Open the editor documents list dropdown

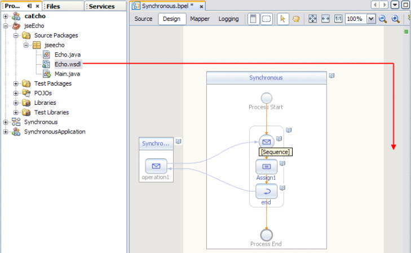395,5
